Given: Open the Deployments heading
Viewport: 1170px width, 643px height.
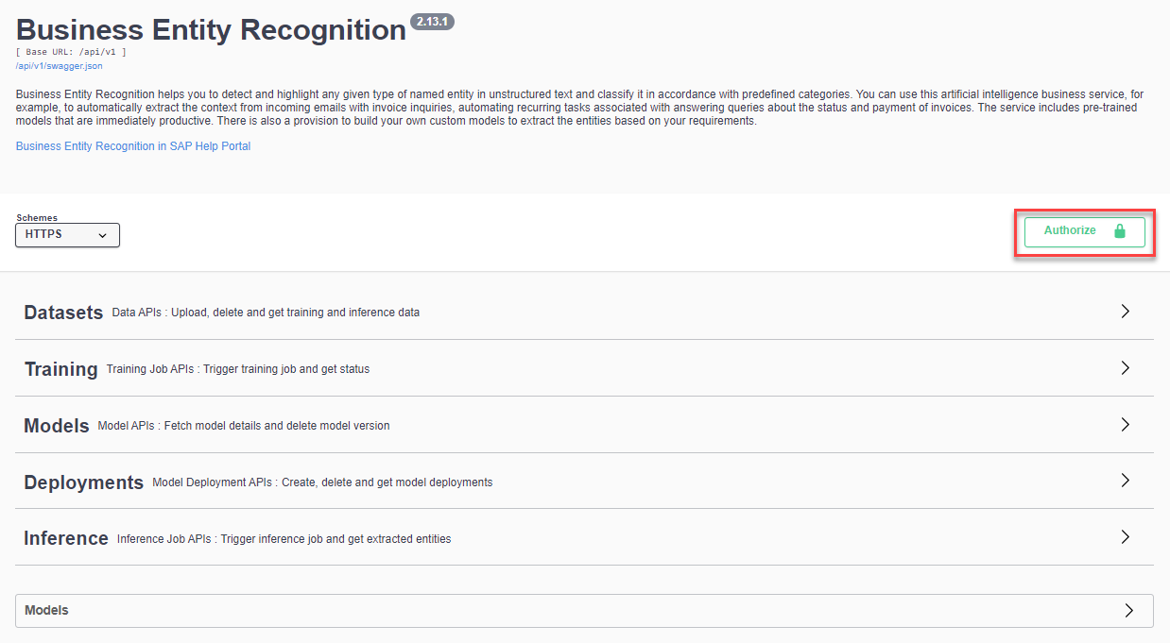Looking at the screenshot, I should click(83, 482).
